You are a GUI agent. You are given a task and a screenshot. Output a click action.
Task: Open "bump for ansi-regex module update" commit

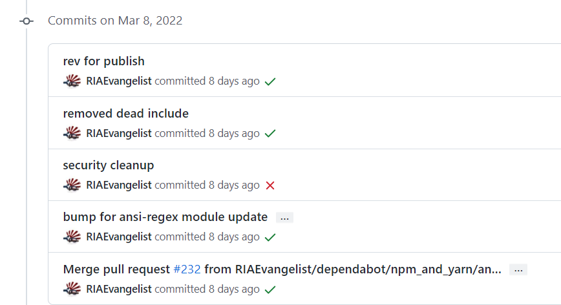[x=165, y=217]
